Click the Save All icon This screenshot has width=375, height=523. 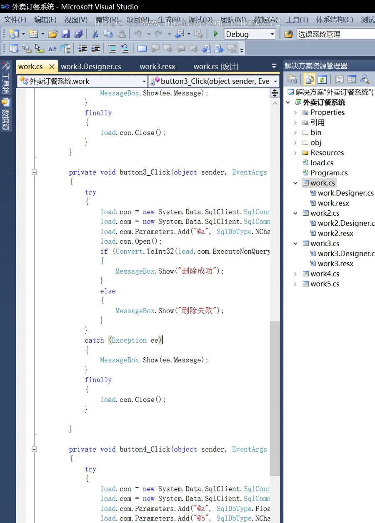78,34
